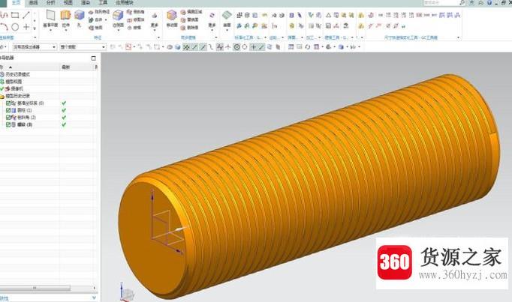Open the dropdown arrow under 曲面
Image resolution: width=512 pixels, height=302 pixels.
(227, 30)
